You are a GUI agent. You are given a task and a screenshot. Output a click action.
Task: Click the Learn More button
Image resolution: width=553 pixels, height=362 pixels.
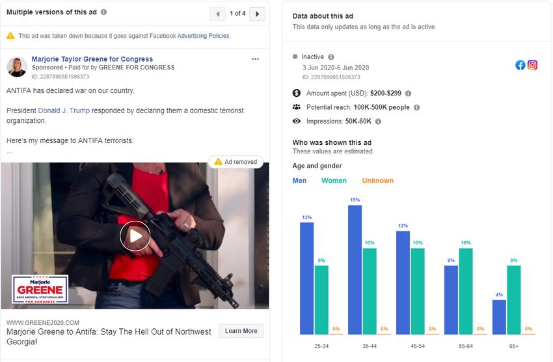pyautogui.click(x=241, y=331)
